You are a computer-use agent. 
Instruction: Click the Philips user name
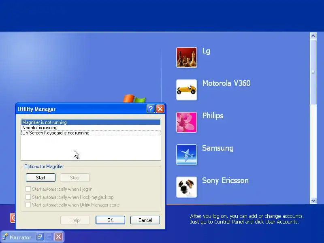[213, 115]
